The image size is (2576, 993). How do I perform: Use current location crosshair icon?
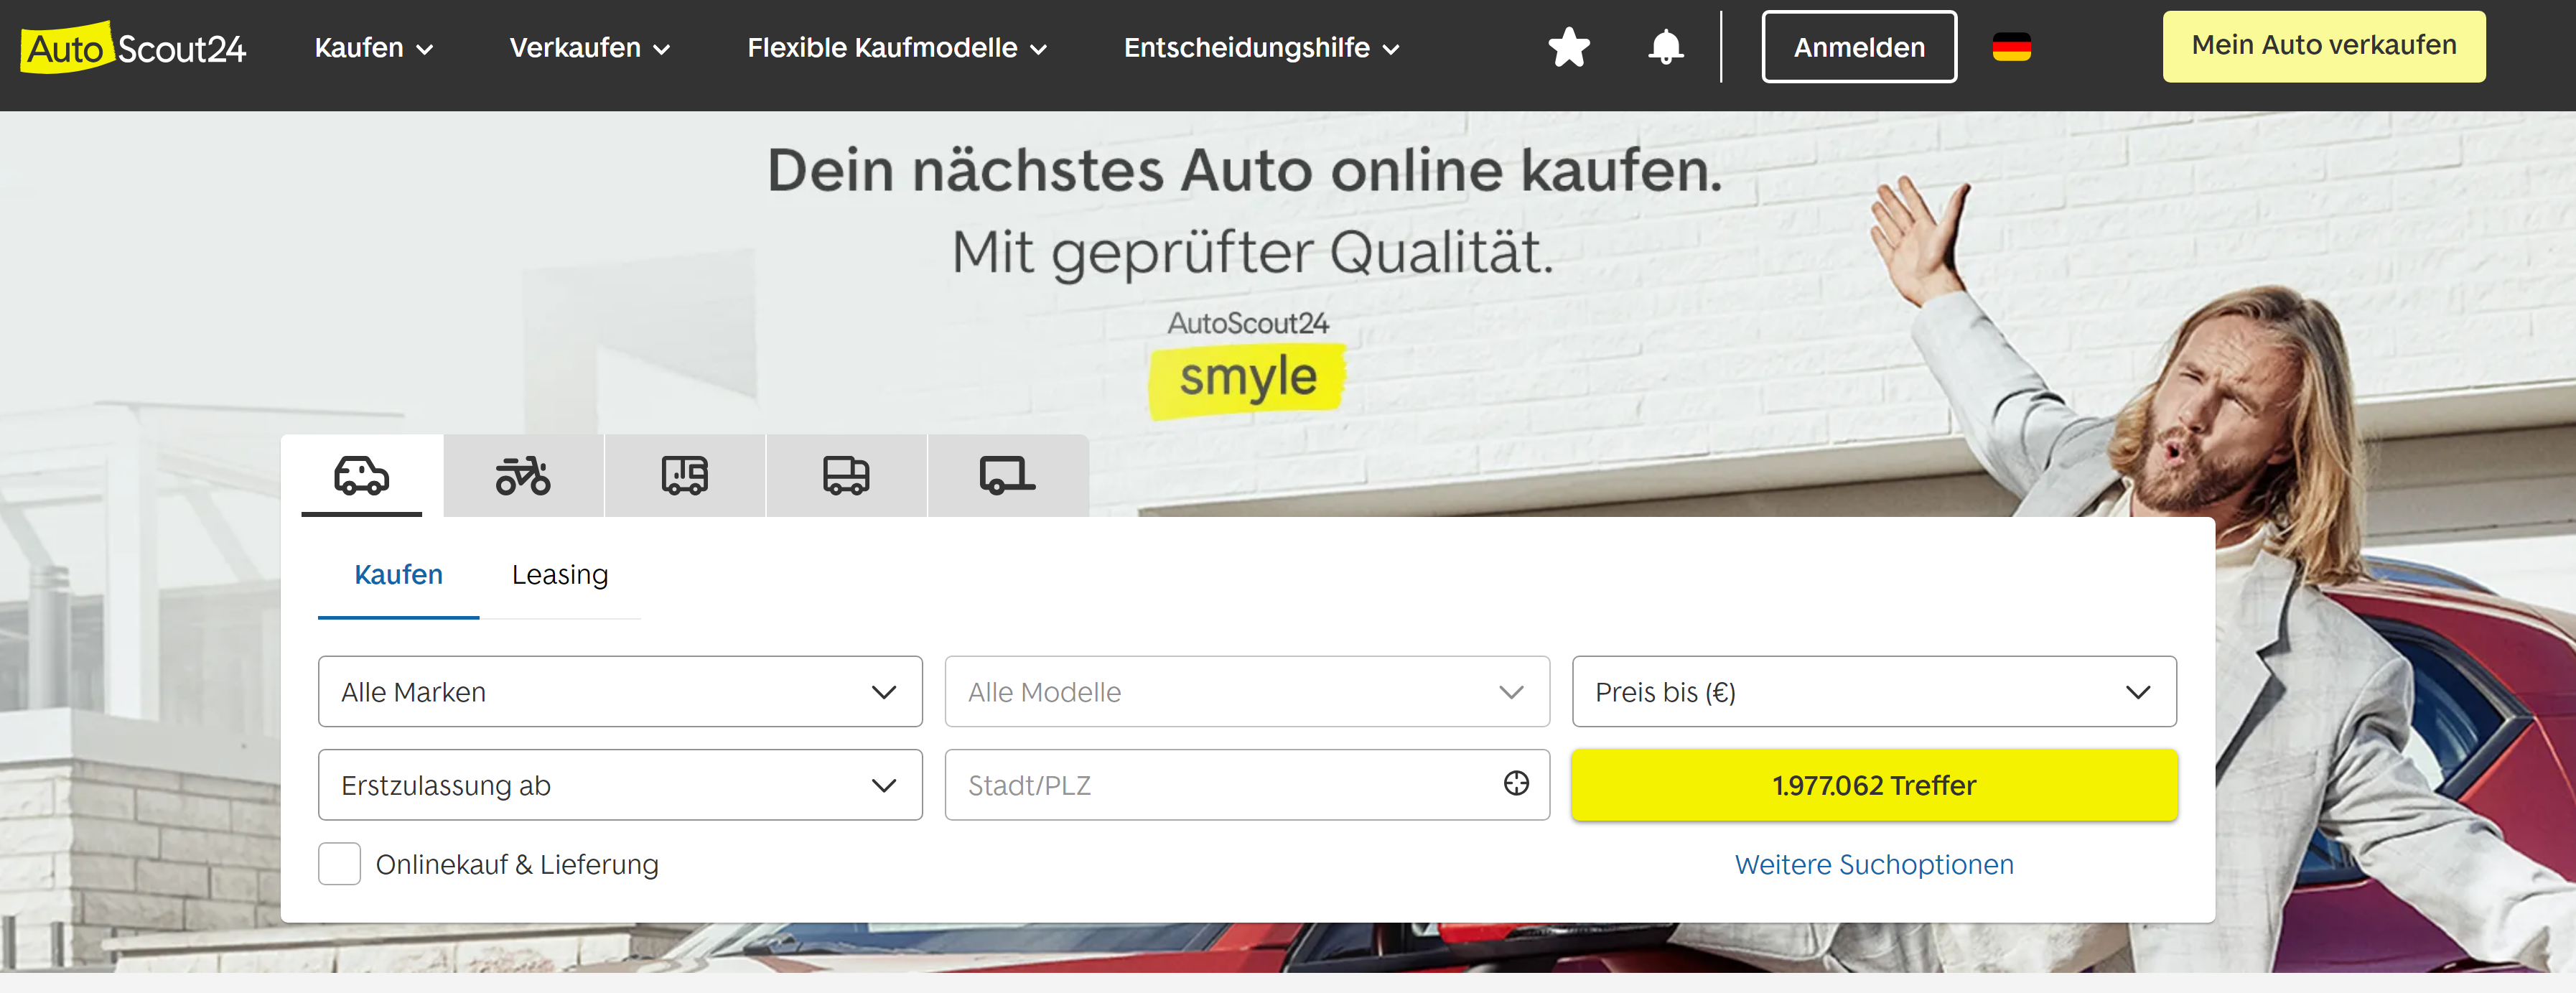[x=1516, y=784]
